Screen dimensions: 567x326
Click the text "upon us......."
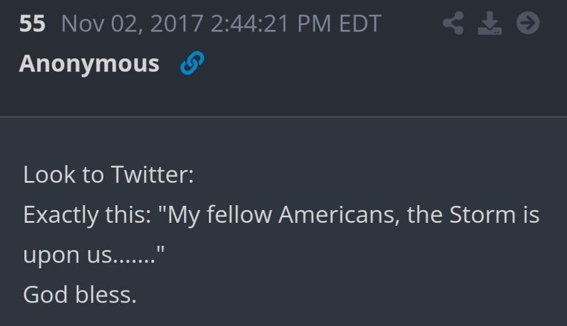[x=89, y=255]
